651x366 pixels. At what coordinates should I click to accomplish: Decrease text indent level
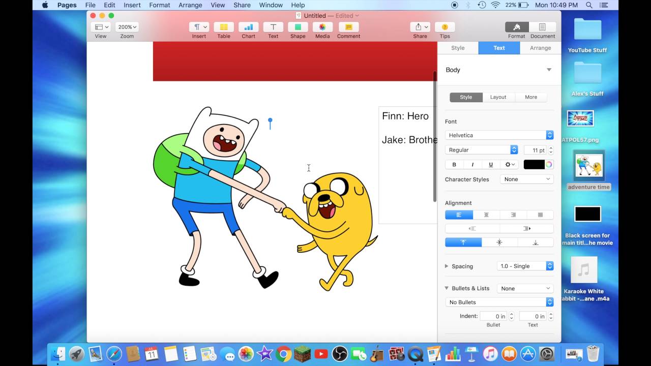(x=472, y=229)
